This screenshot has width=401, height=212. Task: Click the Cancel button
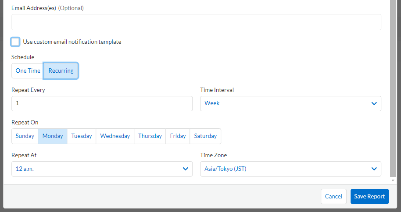click(x=333, y=196)
